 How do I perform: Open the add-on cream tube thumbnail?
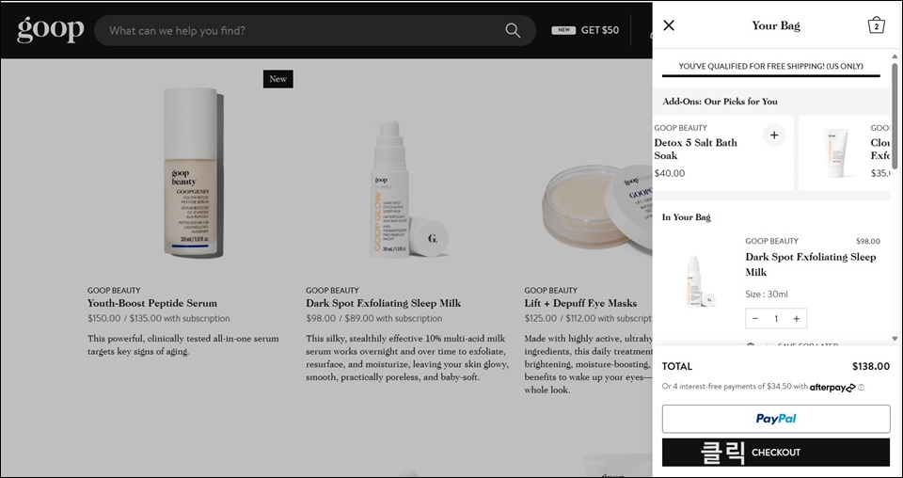pyautogui.click(x=835, y=152)
